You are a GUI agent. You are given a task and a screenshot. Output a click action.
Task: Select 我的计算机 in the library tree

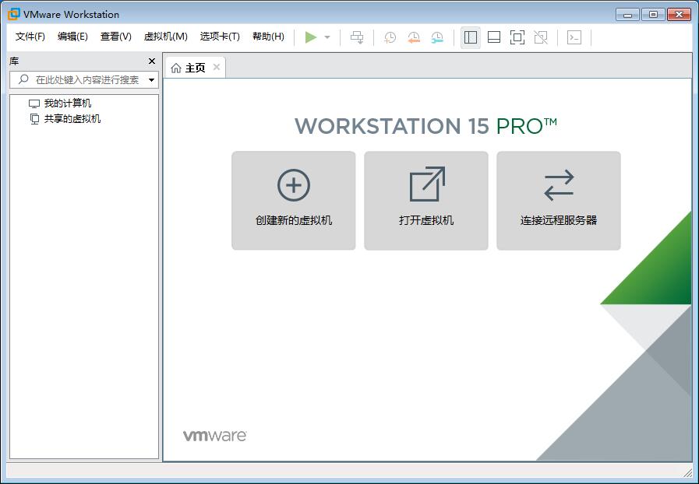[67, 103]
